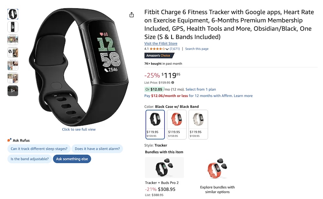Ask Rufus about sleep stage tracking
This screenshot has height=199, width=323.
point(39,149)
